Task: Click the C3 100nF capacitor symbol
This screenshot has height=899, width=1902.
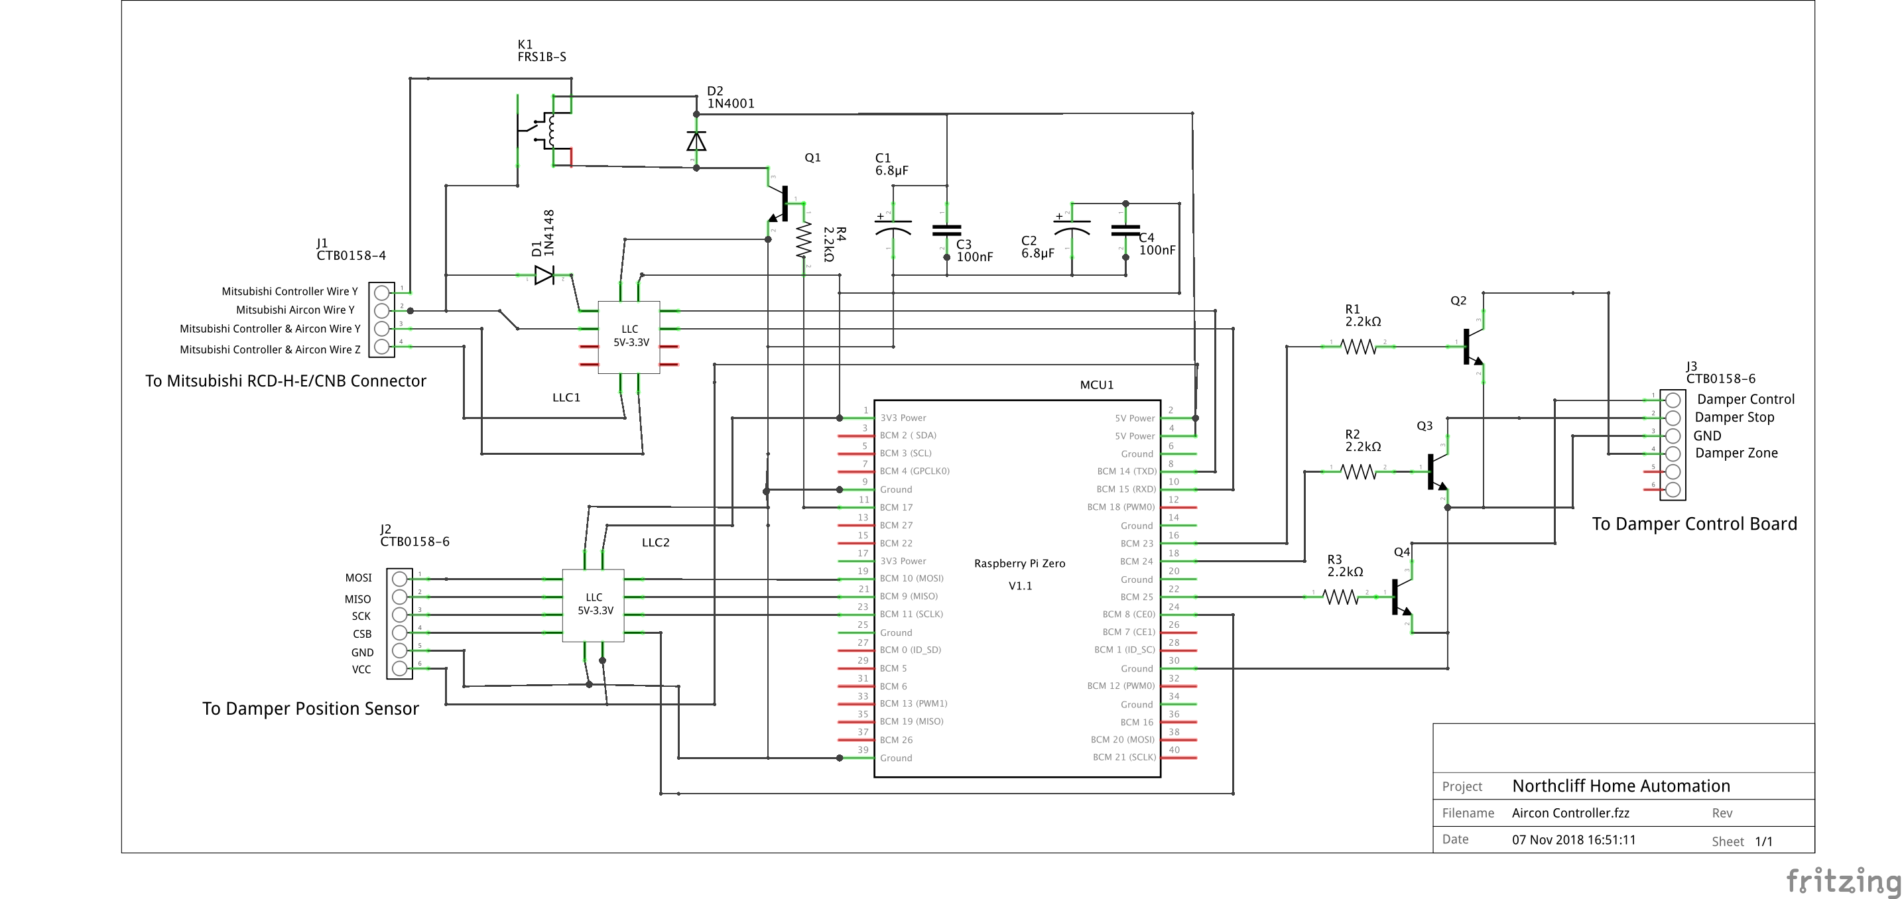Action: [x=946, y=230]
